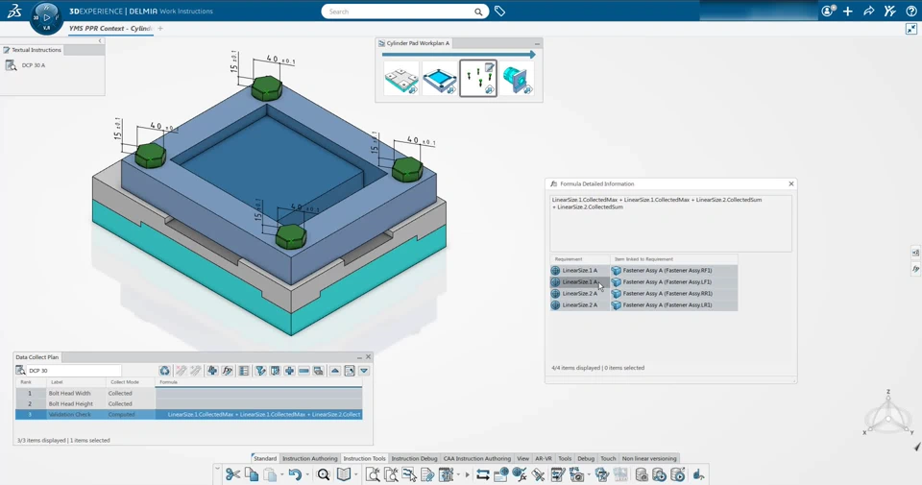Click the globe with fx icon
The width and height of the screenshot is (922, 485).
pos(520,474)
